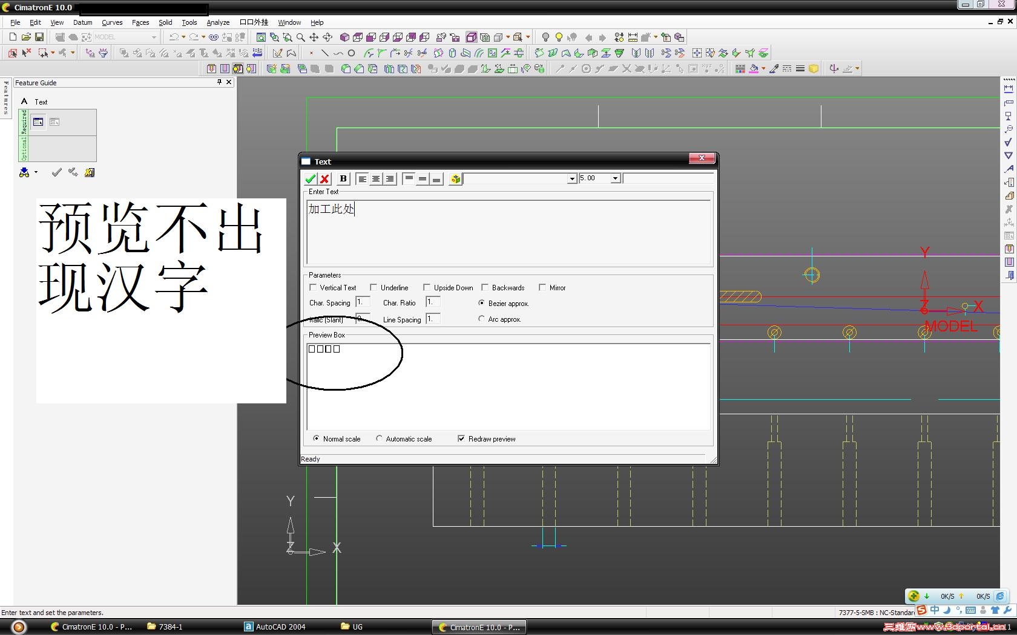Click the Char. Ratio value field
This screenshot has width=1017, height=635.
coord(433,302)
